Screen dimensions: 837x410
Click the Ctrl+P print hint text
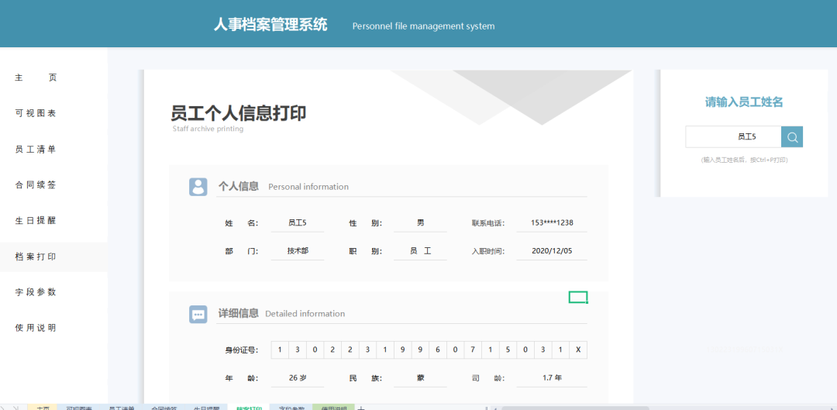744,160
